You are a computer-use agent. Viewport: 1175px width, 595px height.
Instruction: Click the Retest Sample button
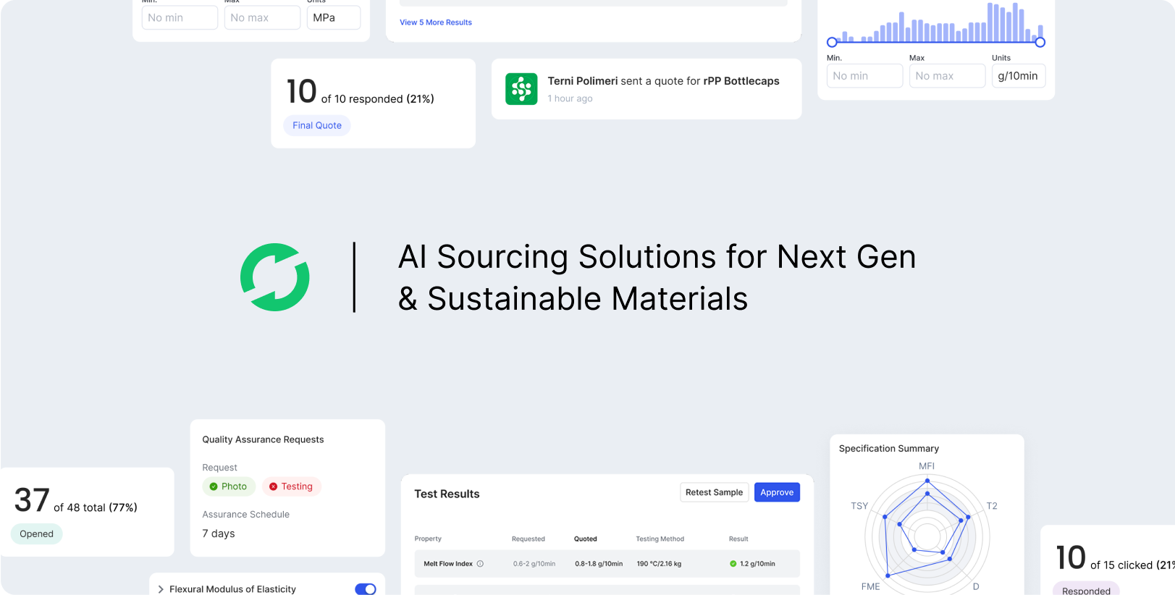(x=714, y=492)
